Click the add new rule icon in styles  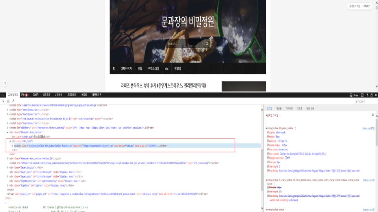(373, 115)
